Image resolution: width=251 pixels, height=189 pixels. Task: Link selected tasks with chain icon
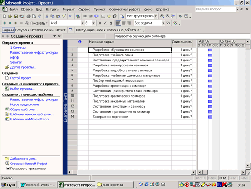click(85, 16)
